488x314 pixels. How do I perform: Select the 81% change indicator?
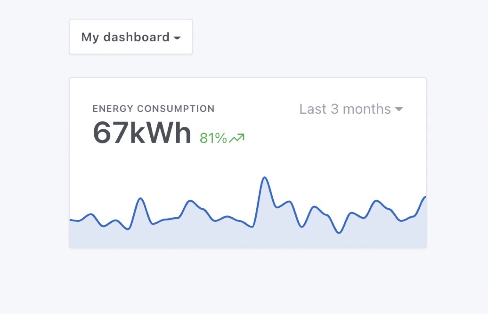pos(213,138)
